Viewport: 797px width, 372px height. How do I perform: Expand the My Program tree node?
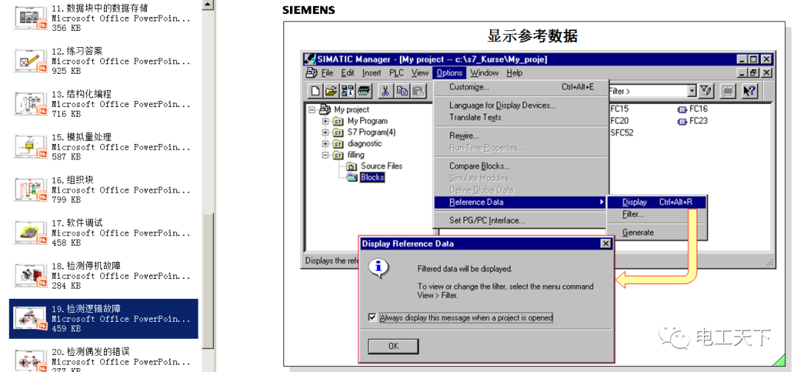325,121
